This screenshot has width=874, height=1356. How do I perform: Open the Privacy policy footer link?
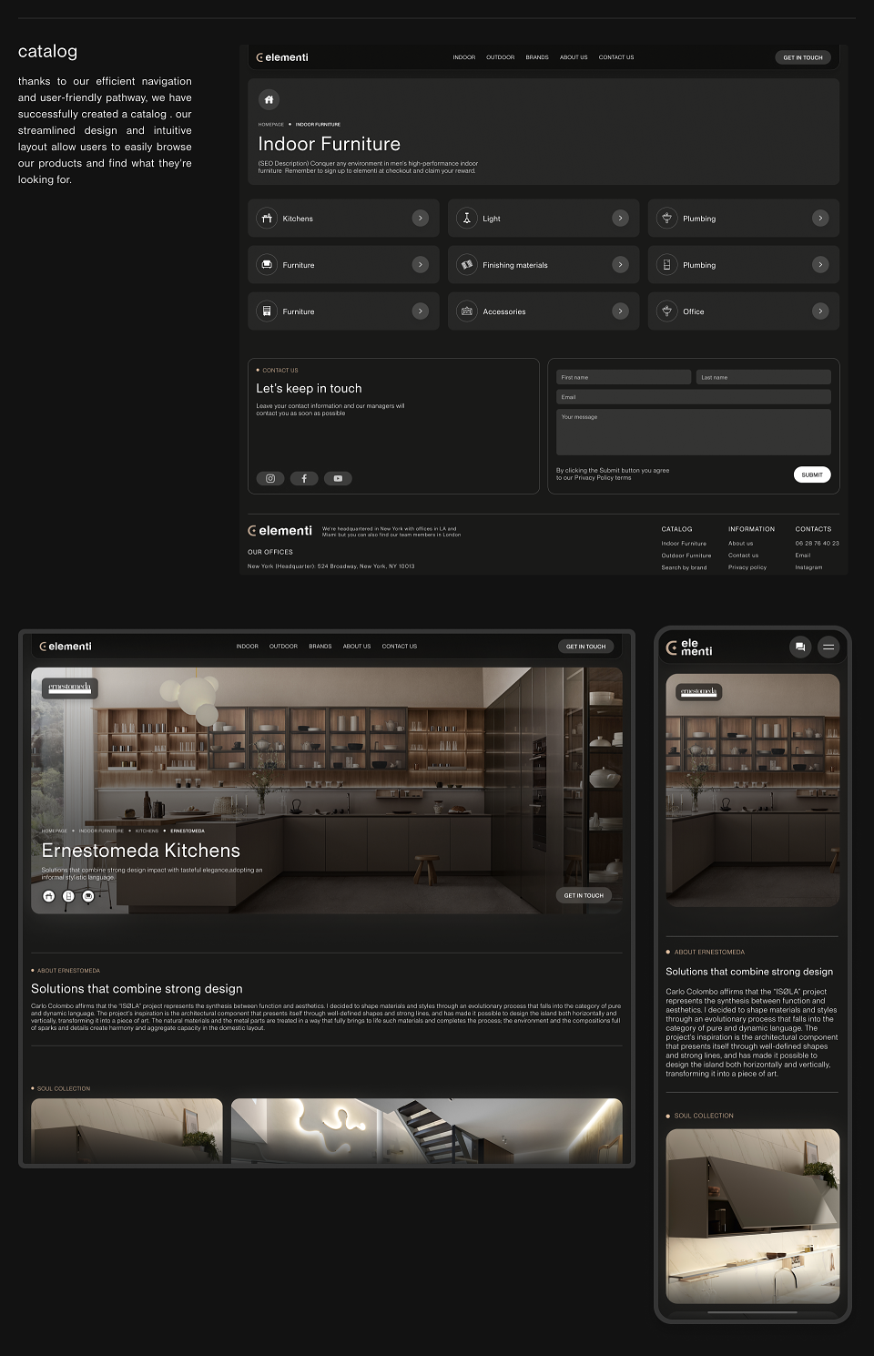pyautogui.click(x=747, y=567)
